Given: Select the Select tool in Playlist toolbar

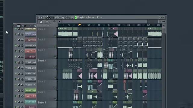Looking at the screenshot, I should [x=66, y=18].
